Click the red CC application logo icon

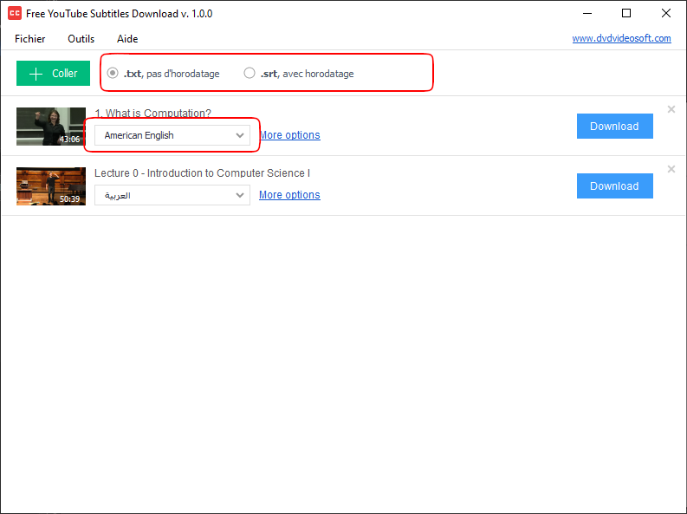tap(15, 13)
